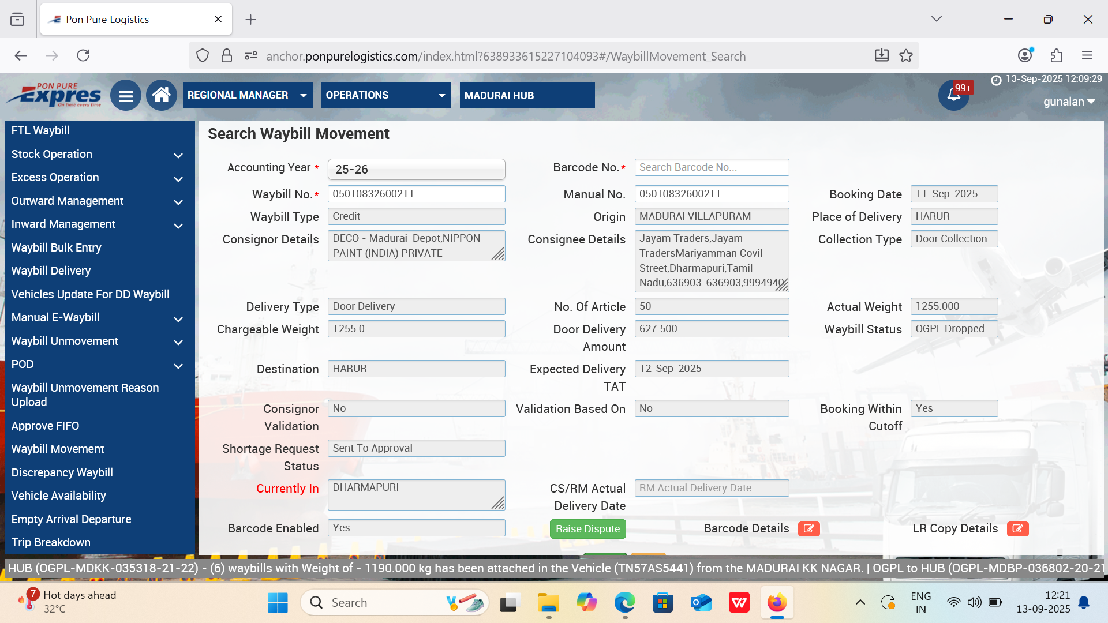The image size is (1108, 623).
Task: Click the LR Copy Details edit icon
Action: (x=1017, y=528)
